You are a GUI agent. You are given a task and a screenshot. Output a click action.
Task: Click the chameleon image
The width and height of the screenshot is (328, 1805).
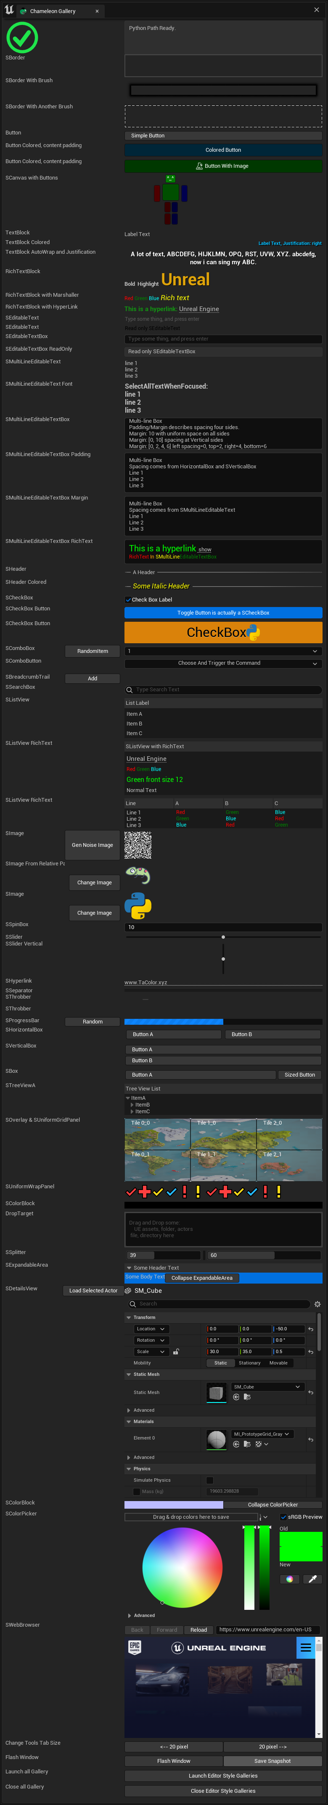click(138, 875)
